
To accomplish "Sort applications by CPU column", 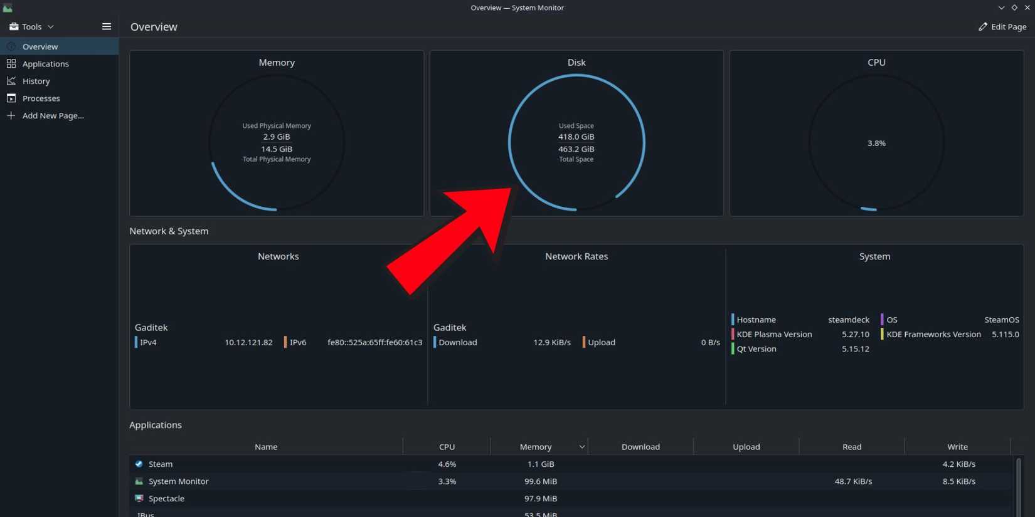I will click(447, 447).
